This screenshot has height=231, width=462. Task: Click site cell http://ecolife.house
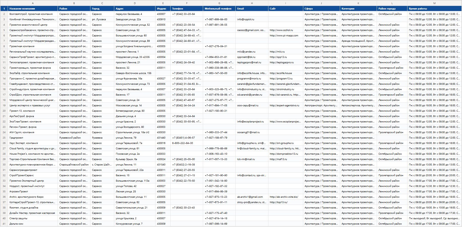pos(286,73)
